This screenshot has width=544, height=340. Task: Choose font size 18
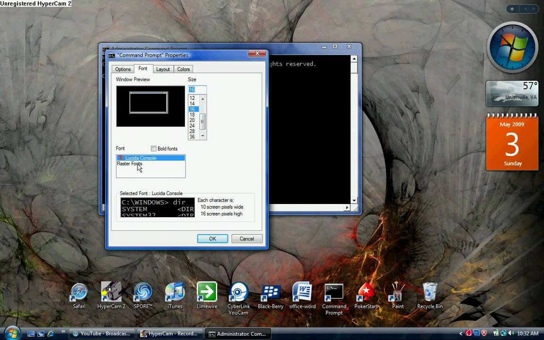coord(193,115)
